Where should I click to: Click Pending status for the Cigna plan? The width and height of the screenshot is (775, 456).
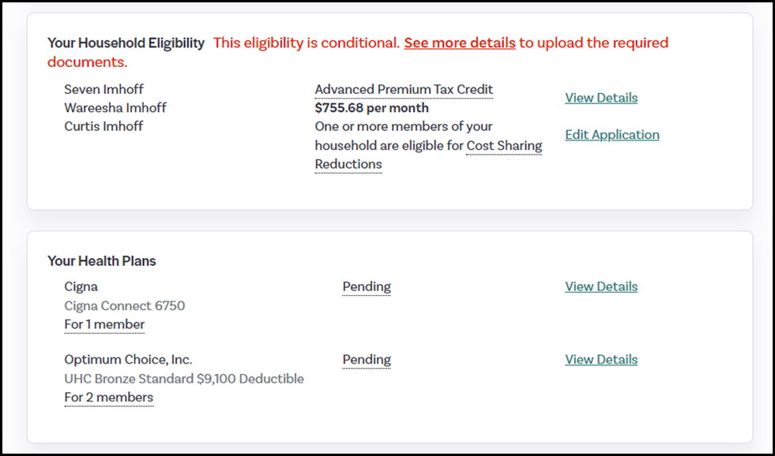coord(366,286)
